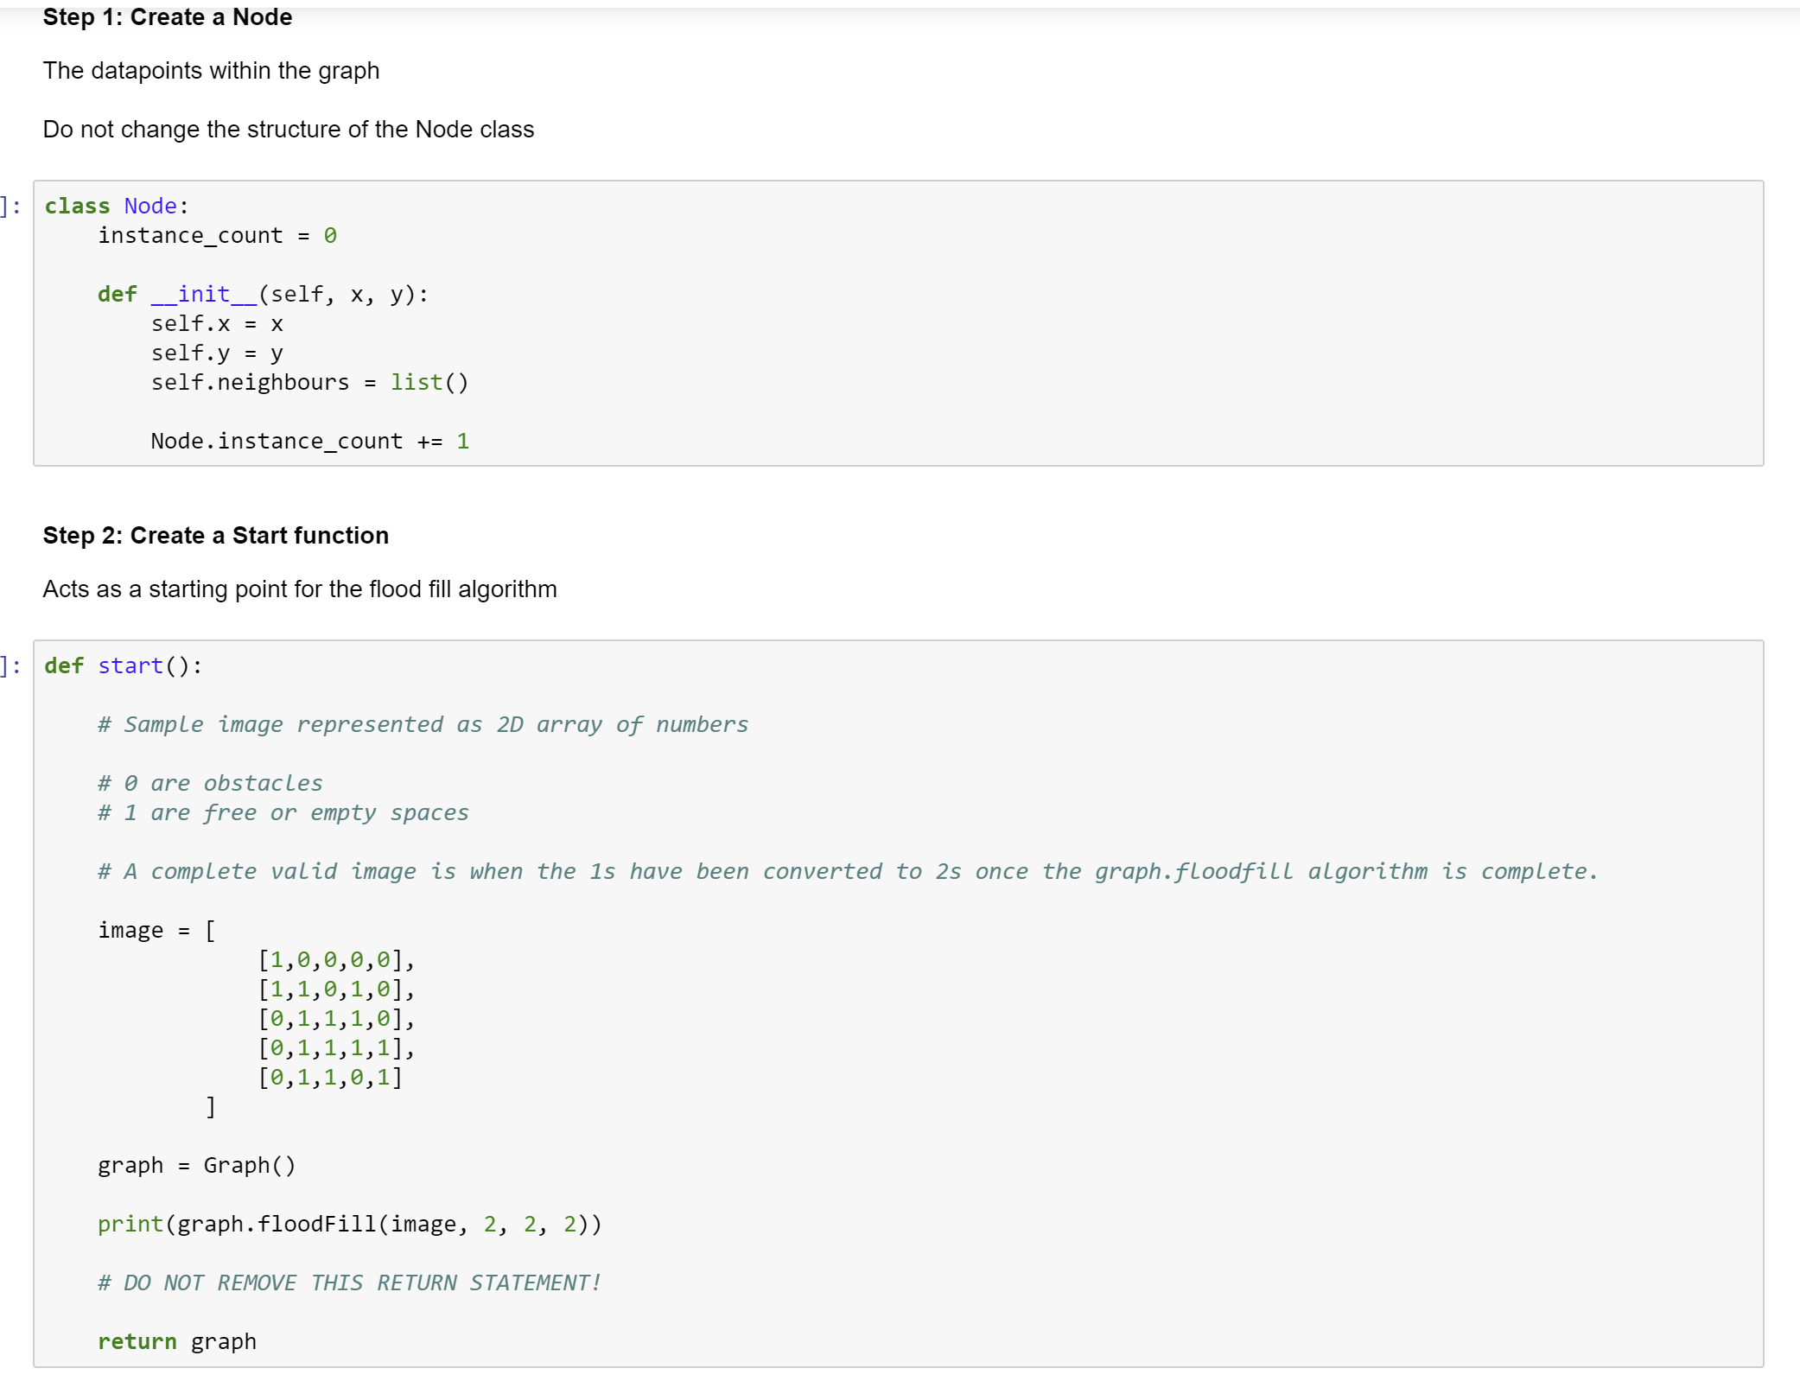Click the return graph statement

(177, 1341)
